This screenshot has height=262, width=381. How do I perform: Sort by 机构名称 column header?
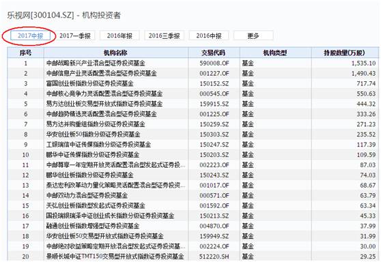(115, 53)
